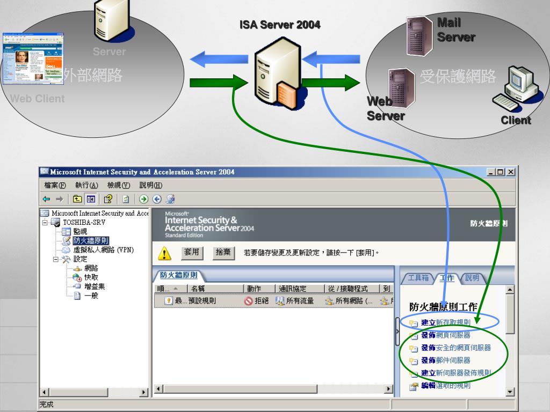Click the 發佈網頁伺服器 link
Viewport: 550px width, 412px height.
(x=445, y=335)
